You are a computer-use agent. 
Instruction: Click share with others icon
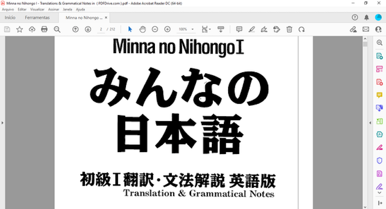tap(378, 29)
